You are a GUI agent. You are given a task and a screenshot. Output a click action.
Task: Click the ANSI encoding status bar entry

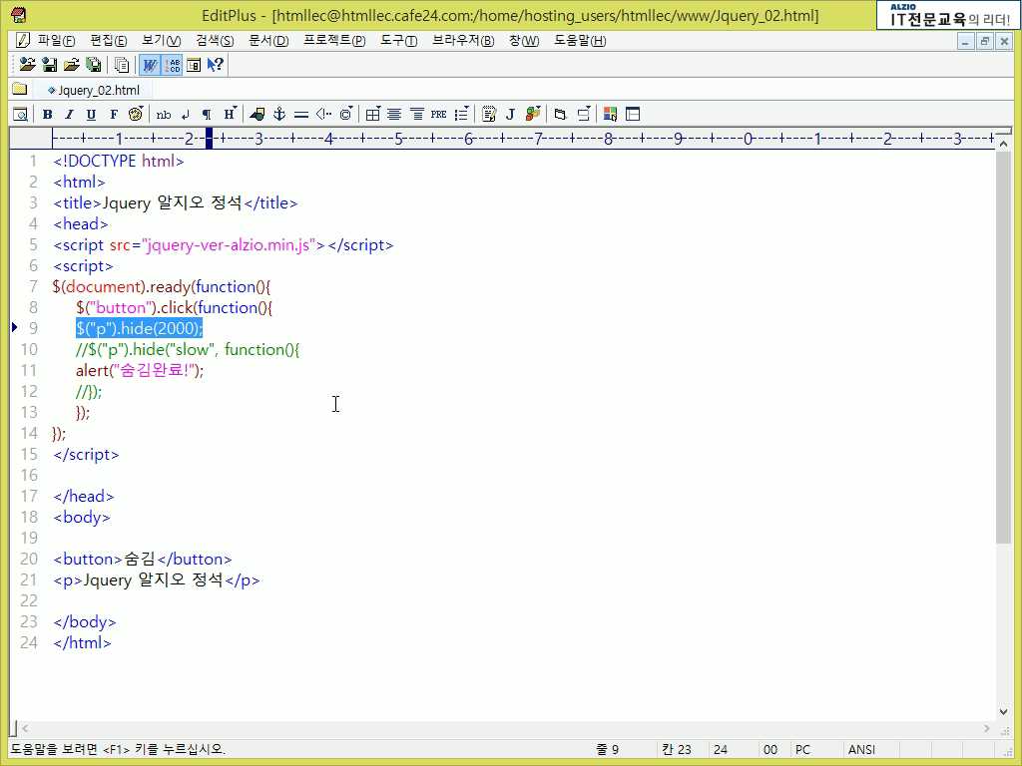(861, 750)
